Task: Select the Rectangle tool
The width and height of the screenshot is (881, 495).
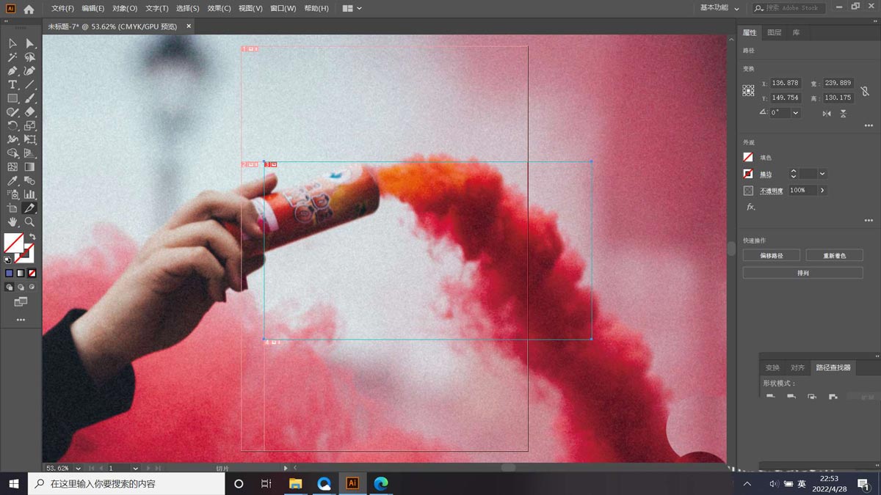Action: coord(12,98)
